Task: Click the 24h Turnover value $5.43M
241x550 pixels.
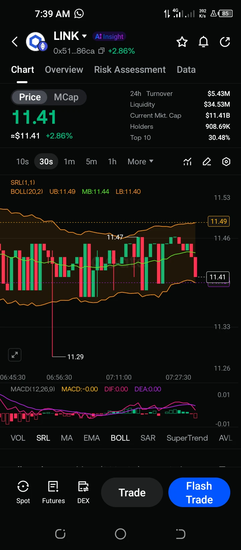Action: [219, 94]
